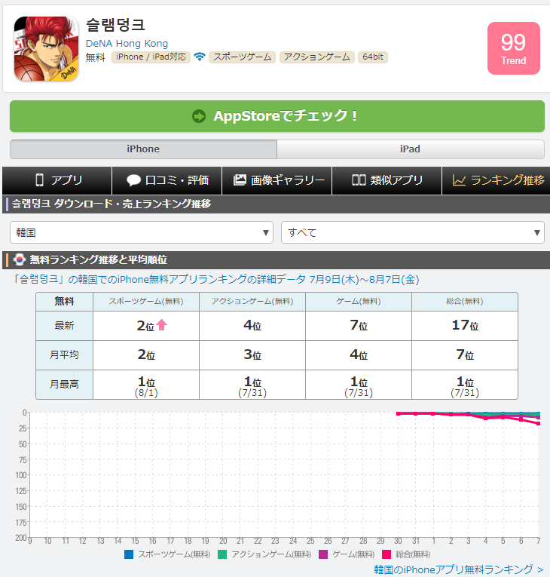Click the 月平均 row label
This screenshot has width=550, height=577.
point(64,355)
